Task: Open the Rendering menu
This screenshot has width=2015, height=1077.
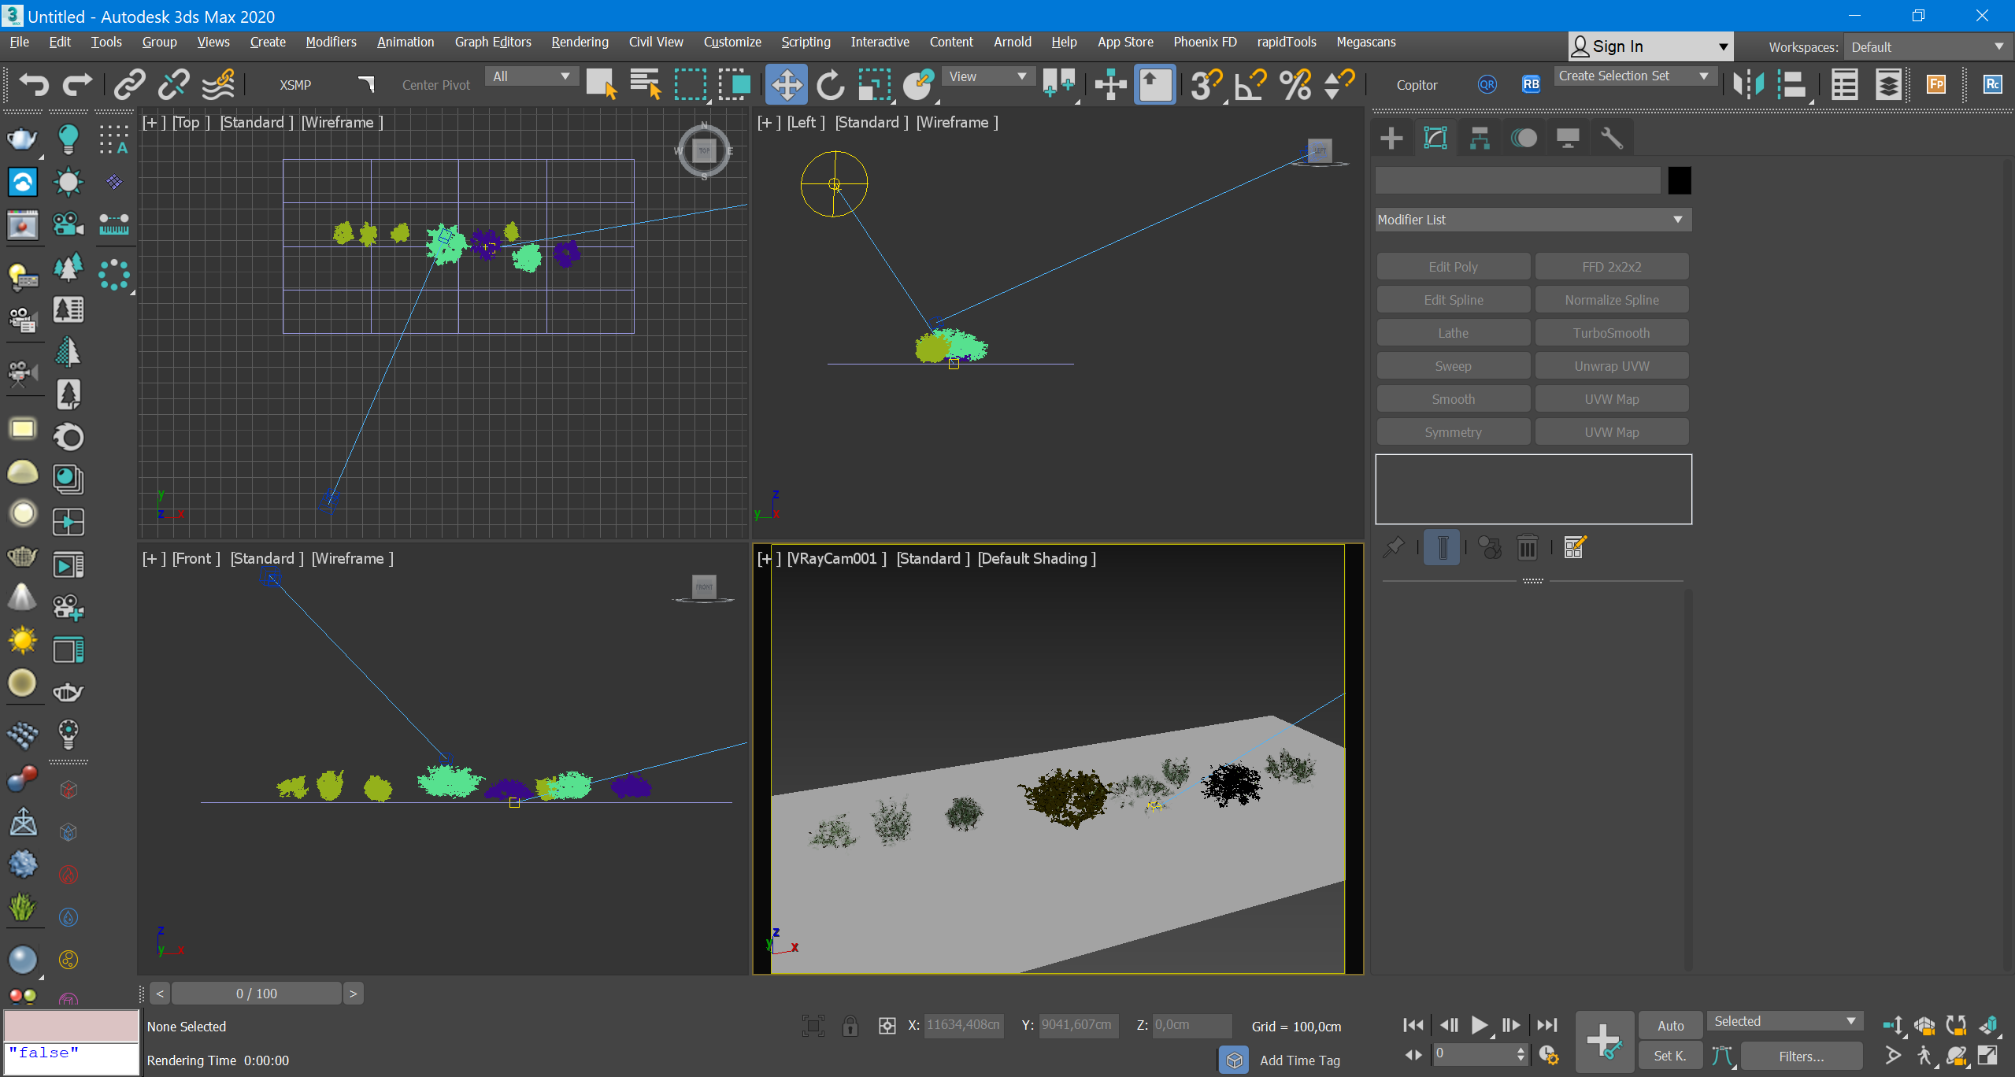Action: click(x=580, y=42)
